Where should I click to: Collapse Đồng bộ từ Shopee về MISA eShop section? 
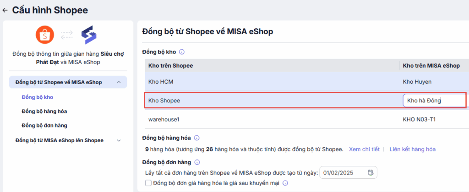[119, 82]
